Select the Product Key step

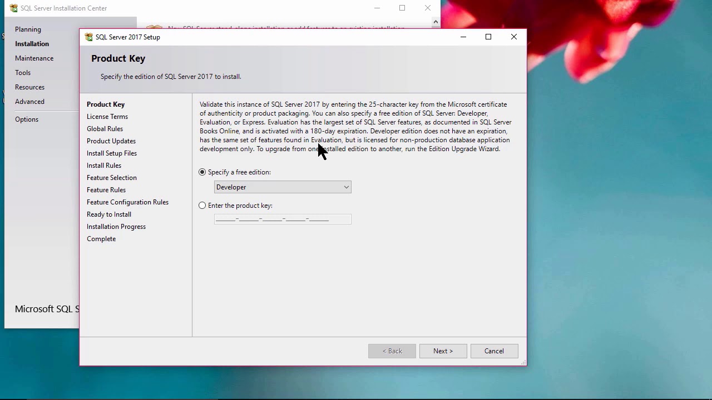[106, 104]
